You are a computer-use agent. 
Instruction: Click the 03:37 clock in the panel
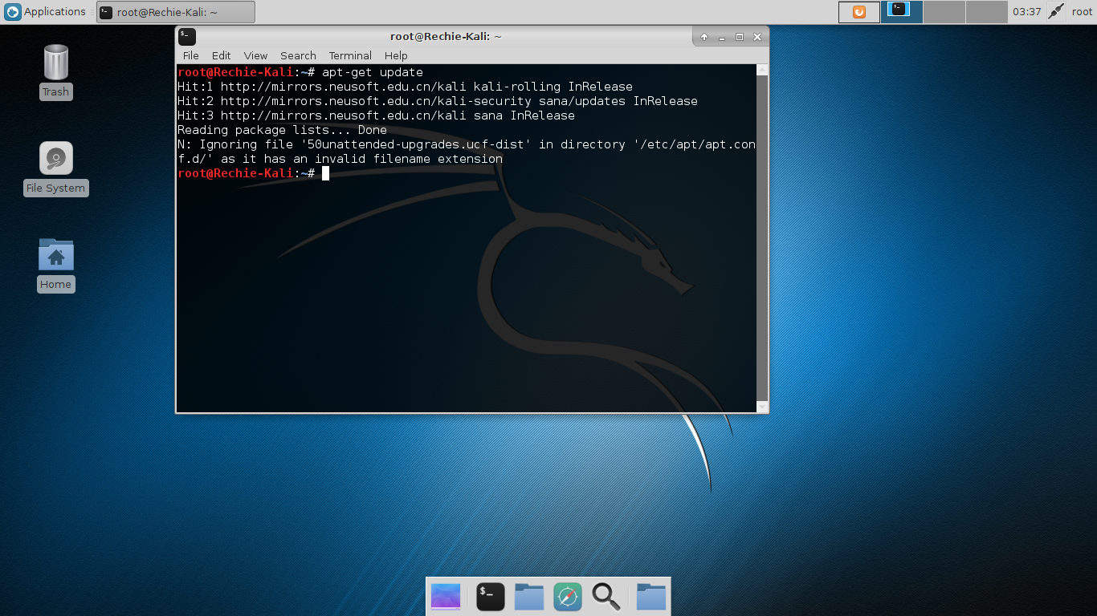(x=1027, y=12)
